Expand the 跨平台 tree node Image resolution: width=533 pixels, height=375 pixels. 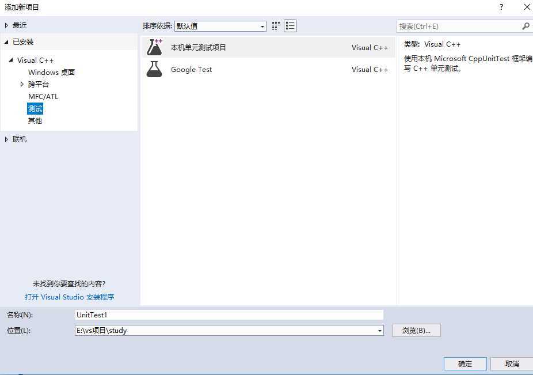click(x=22, y=84)
